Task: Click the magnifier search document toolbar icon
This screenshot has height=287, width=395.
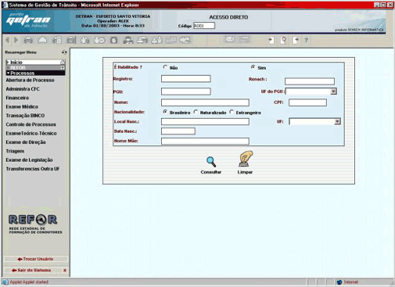Action: tap(283, 40)
